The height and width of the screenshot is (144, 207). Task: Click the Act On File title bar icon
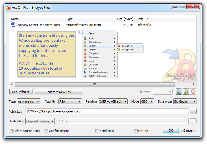pos(8,8)
